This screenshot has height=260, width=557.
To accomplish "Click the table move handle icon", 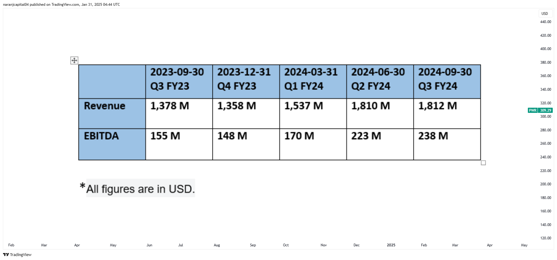I will [74, 60].
